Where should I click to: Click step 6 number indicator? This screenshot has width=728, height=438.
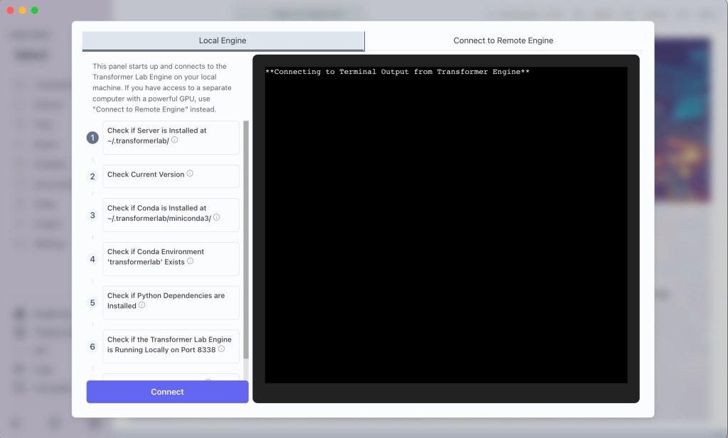(92, 347)
